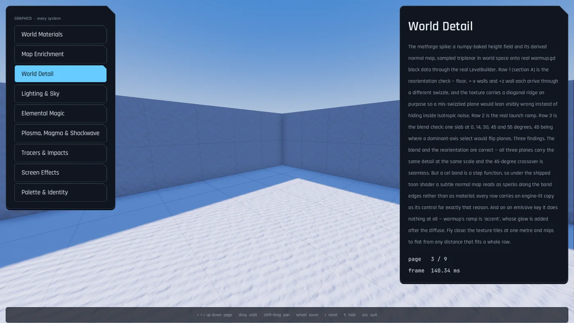This screenshot has width=574, height=323.
Task: Show the Screen Effects page
Action: pyautogui.click(x=61, y=172)
